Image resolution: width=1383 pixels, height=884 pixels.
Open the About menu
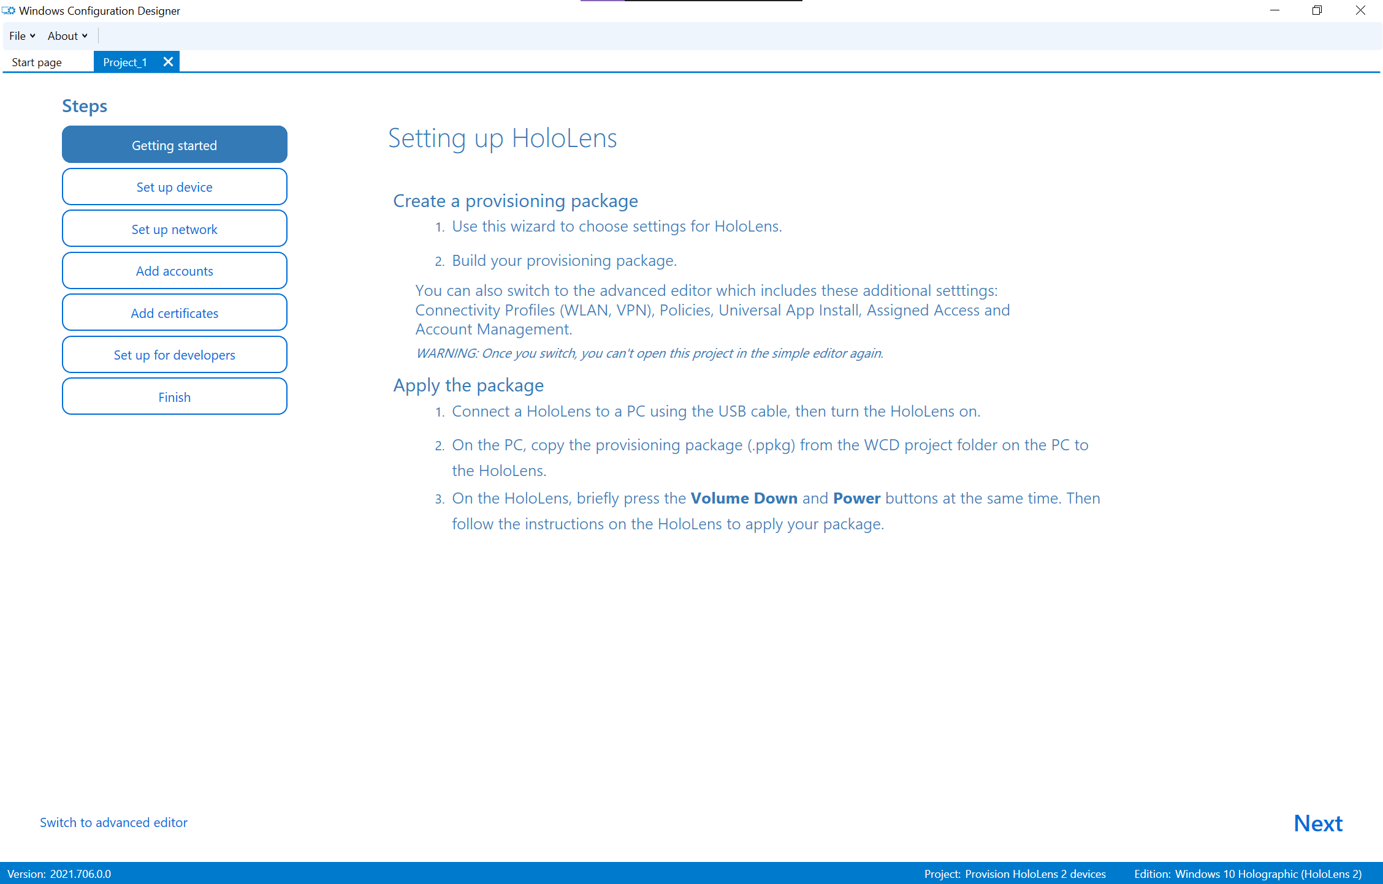click(x=66, y=36)
